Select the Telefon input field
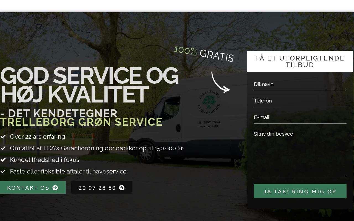 point(300,101)
